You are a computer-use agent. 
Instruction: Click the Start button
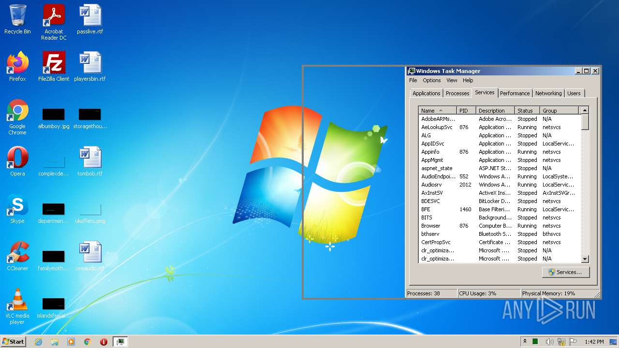click(13, 342)
